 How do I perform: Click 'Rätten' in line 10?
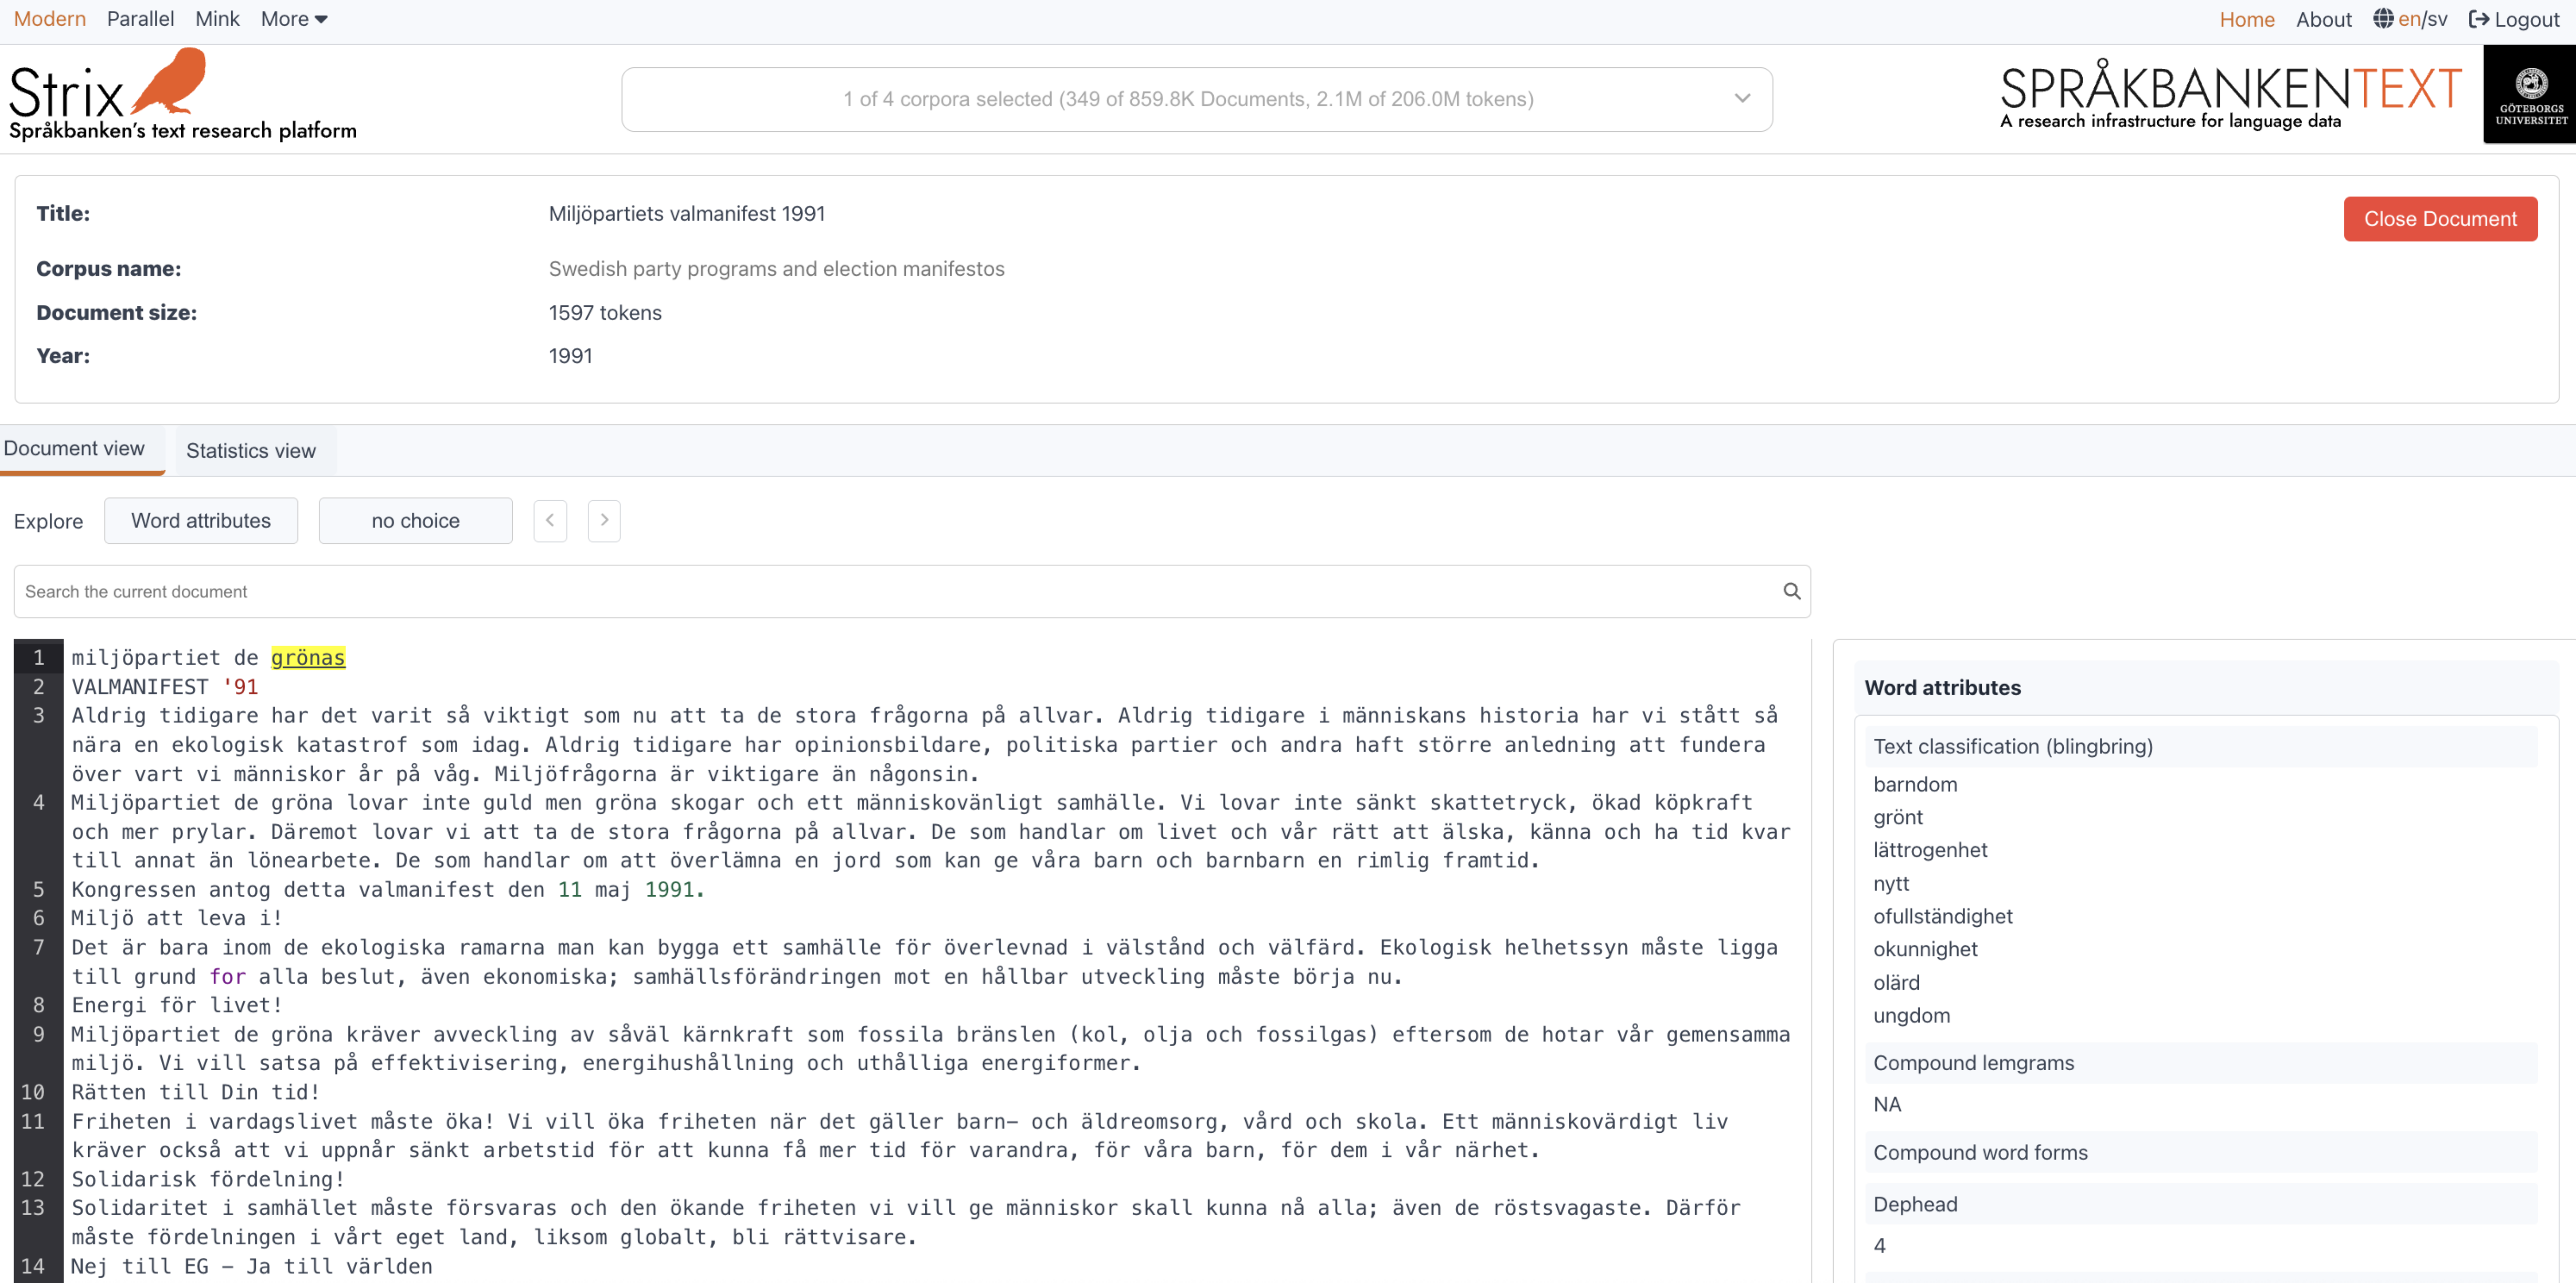pos(109,1092)
